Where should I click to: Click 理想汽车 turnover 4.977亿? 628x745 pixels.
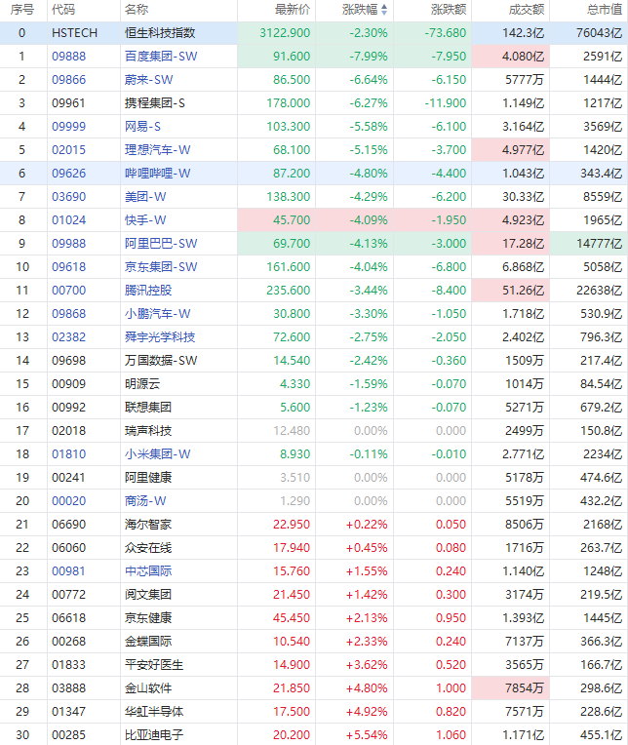click(523, 149)
